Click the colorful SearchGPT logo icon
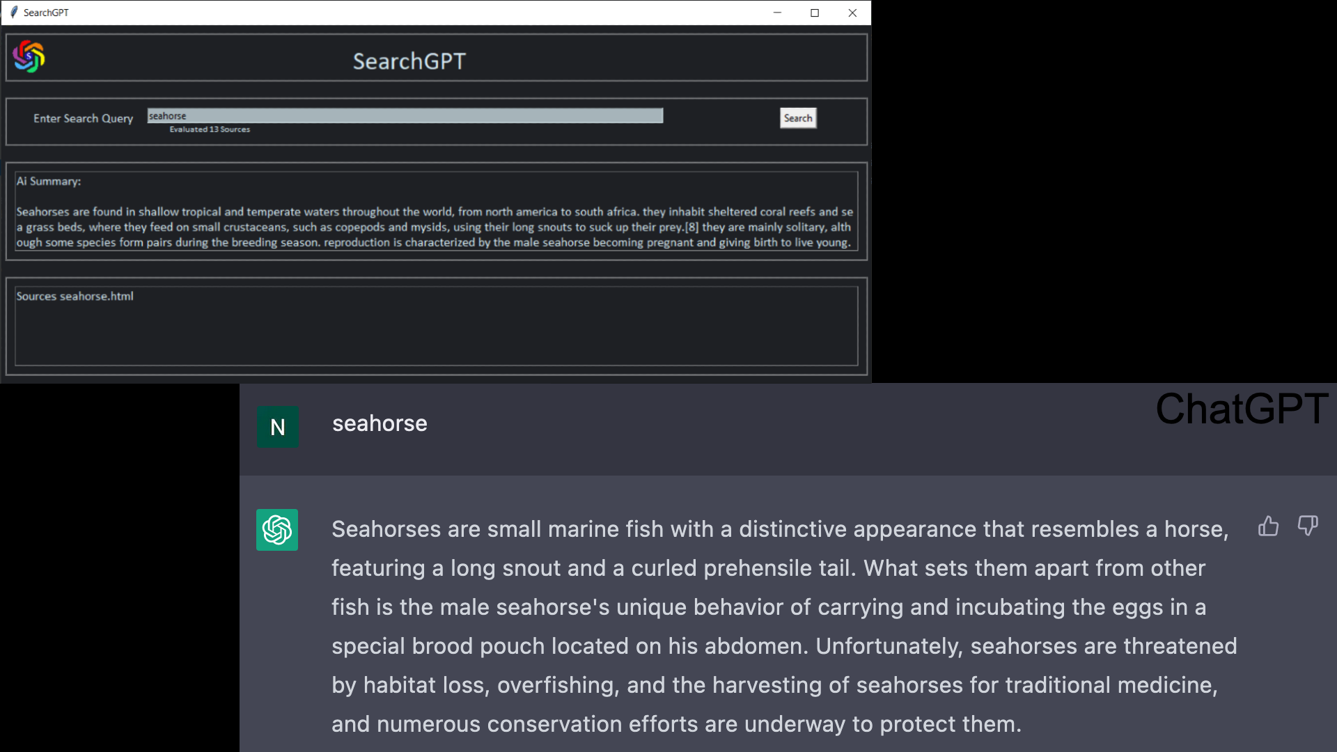Screen dimensions: 1337x752 point(29,57)
